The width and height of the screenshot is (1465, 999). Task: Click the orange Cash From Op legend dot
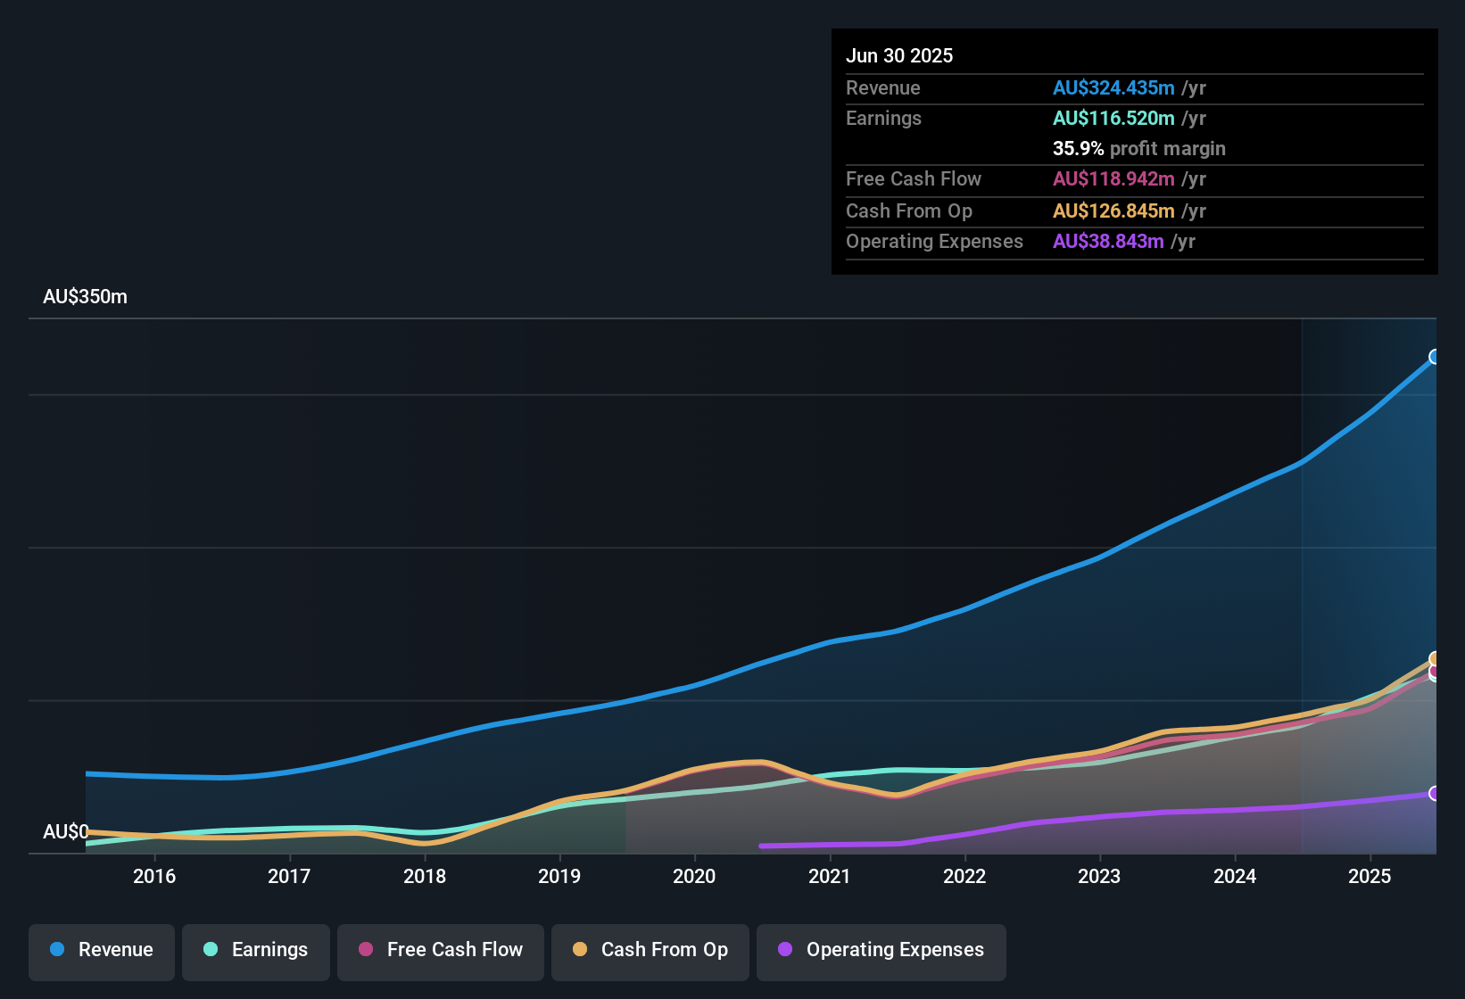tap(580, 950)
